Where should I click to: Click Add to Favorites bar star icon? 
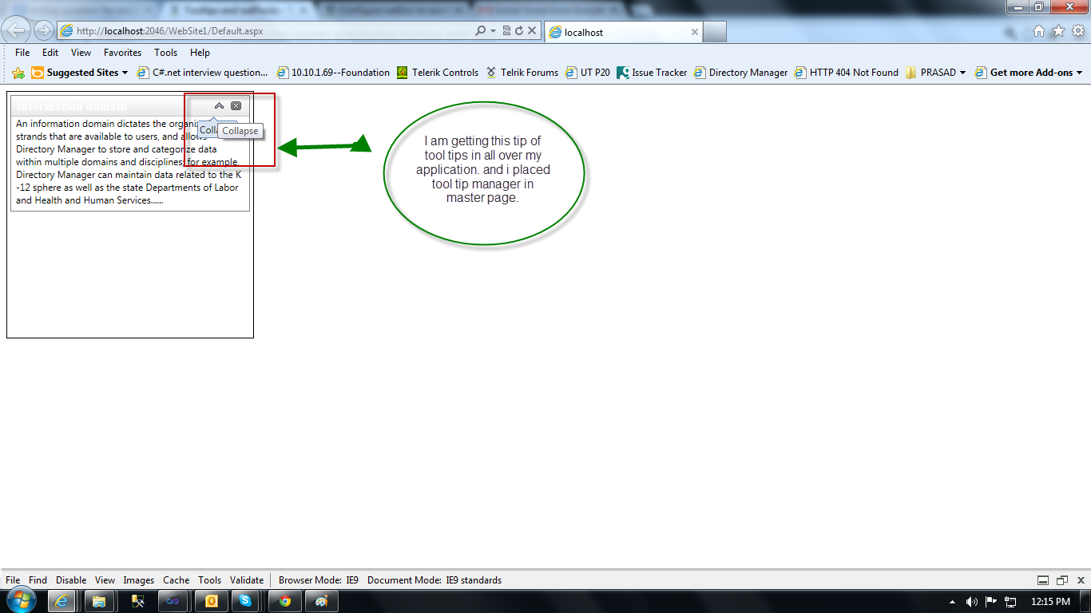tap(18, 73)
